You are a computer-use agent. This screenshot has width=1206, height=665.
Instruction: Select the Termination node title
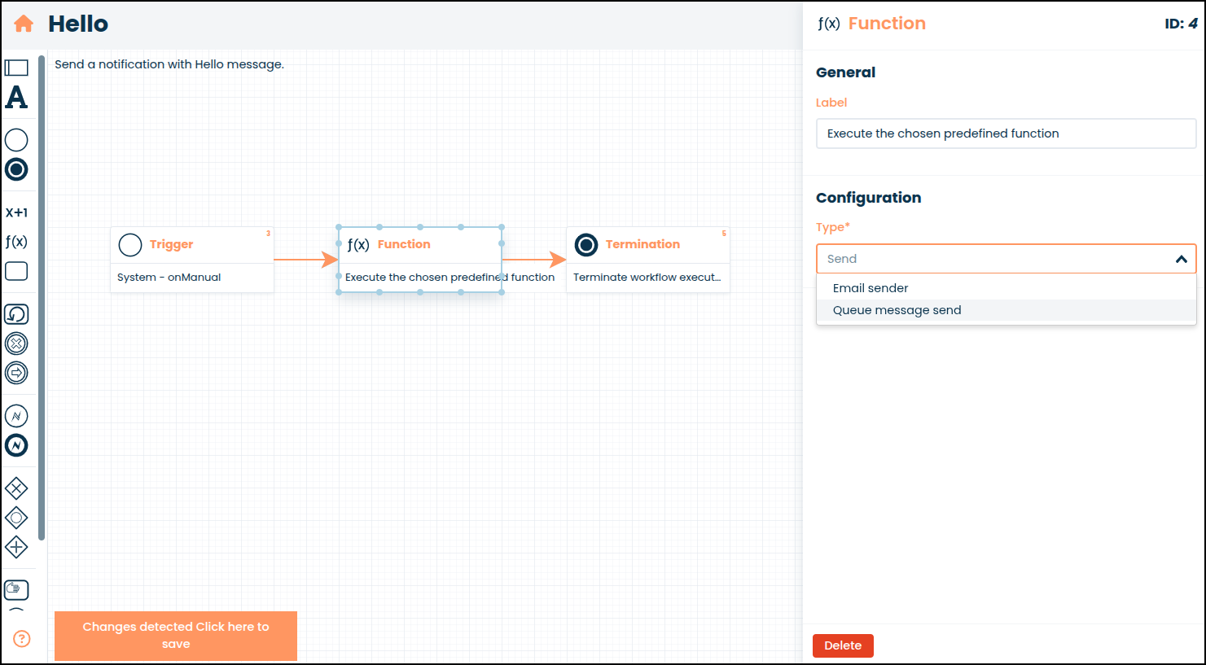tap(642, 244)
